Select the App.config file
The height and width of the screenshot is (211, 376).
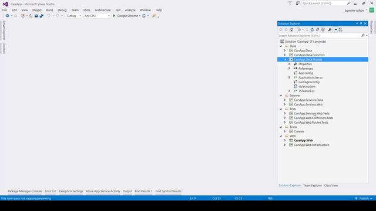tap(305, 73)
